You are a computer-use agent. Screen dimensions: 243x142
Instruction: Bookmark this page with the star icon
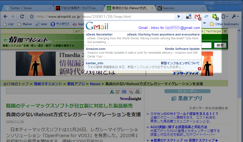(32, 17)
